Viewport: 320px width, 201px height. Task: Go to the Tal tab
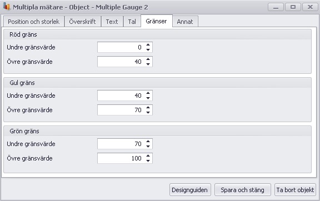132,22
